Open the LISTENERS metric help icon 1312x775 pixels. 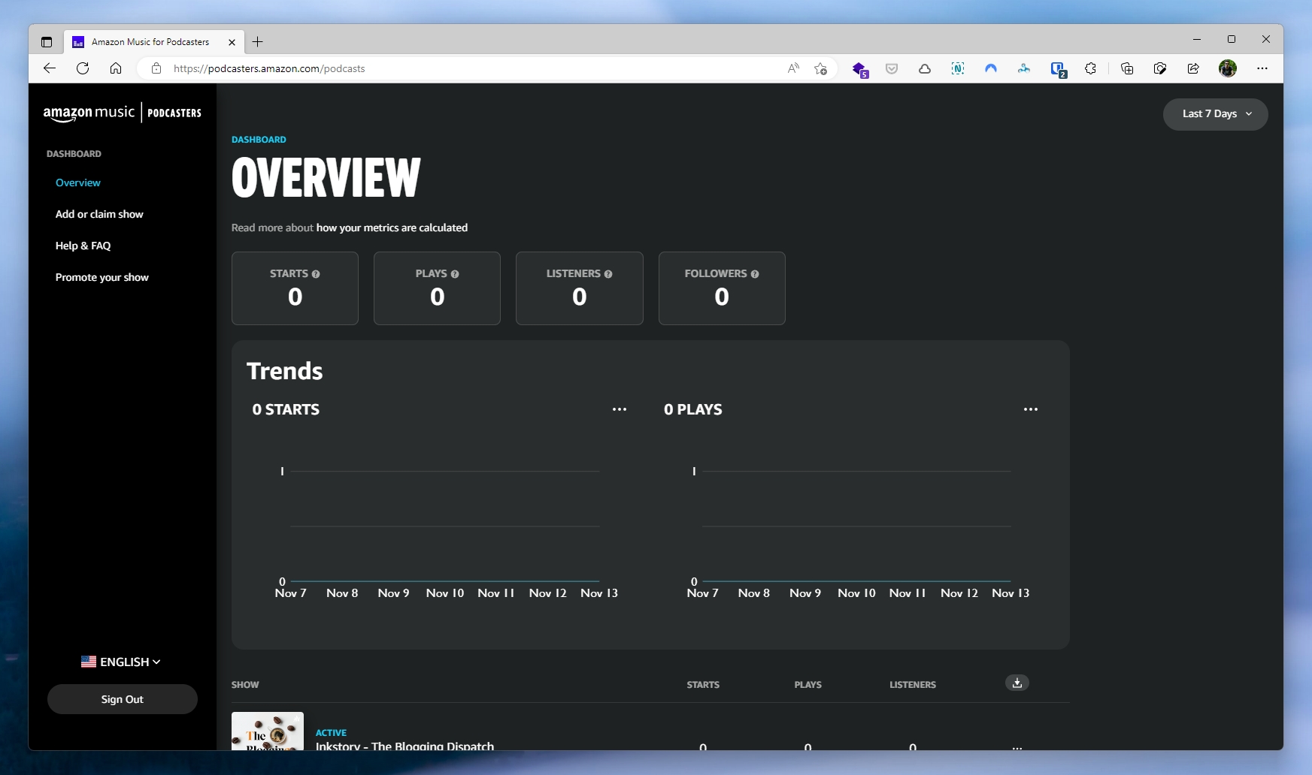click(608, 274)
